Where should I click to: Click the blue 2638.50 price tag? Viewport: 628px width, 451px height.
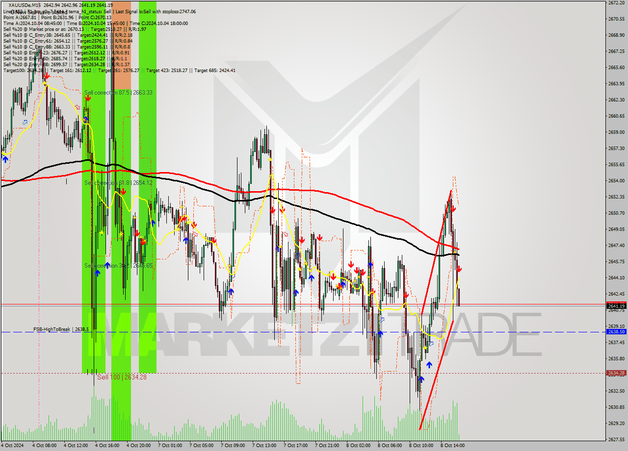[616, 332]
